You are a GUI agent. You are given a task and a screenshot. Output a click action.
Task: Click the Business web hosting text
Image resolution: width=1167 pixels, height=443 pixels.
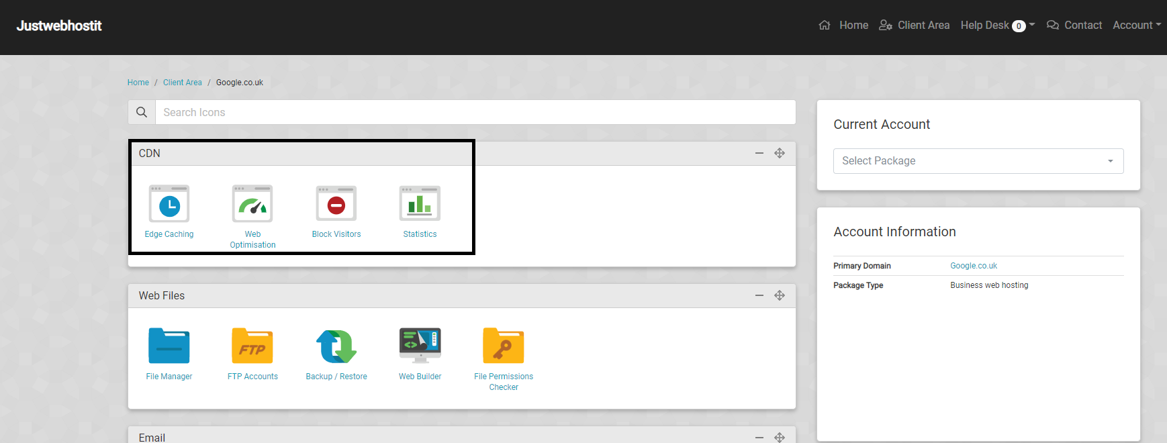[x=989, y=285]
